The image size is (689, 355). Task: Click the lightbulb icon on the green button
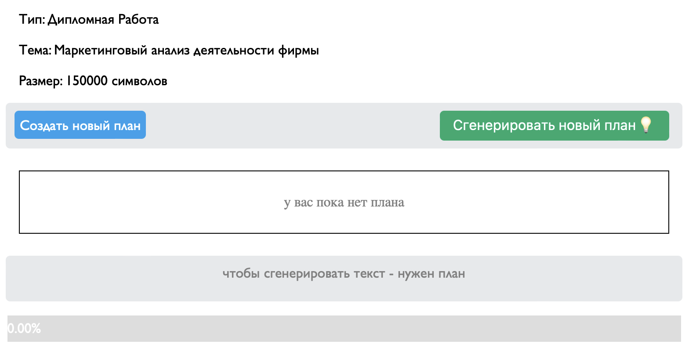pos(645,125)
